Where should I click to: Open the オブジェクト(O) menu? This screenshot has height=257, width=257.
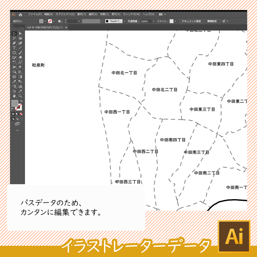65,14
